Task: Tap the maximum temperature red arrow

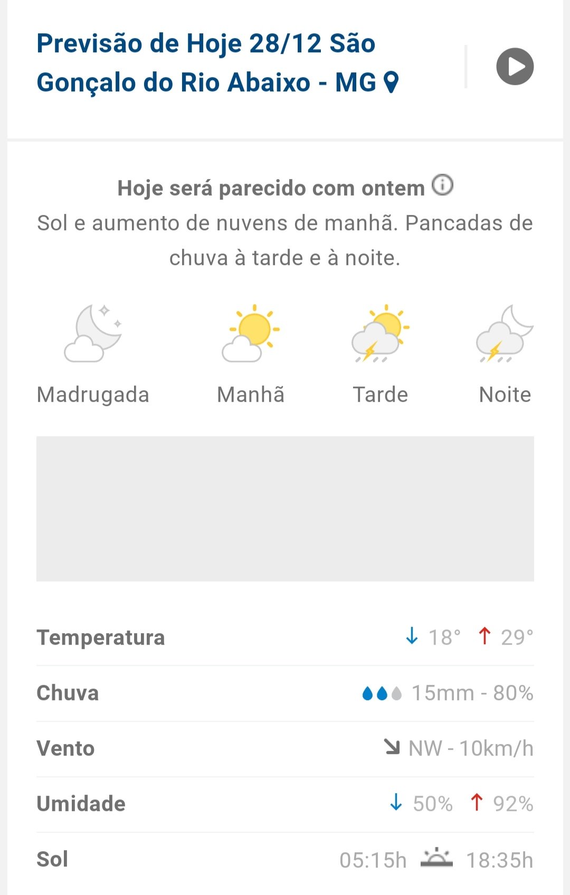Action: 484,636
